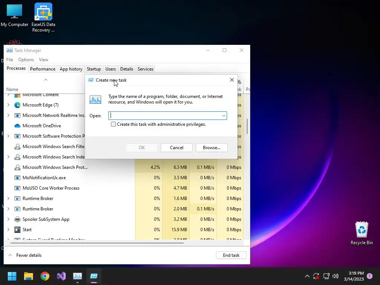Open the notification badge in tray
This screenshot has width=380, height=285.
[370, 276]
